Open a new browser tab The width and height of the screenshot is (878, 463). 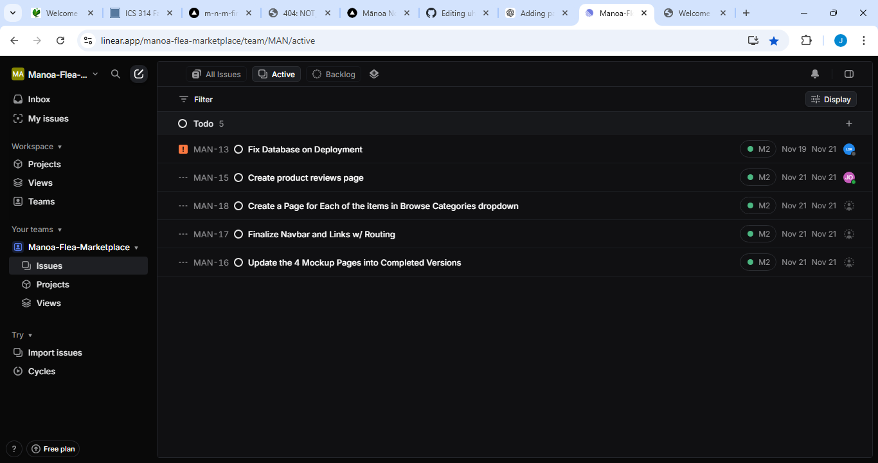[746, 13]
